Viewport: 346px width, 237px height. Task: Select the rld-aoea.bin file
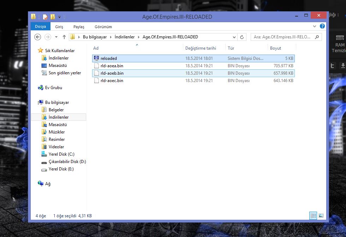(x=193, y=66)
